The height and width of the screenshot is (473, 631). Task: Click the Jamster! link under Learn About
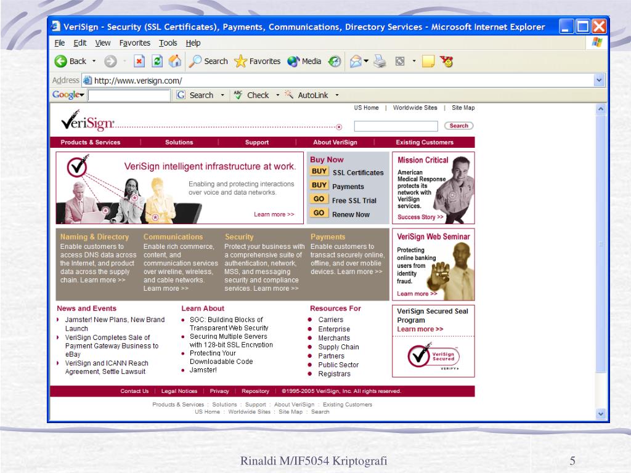coord(203,370)
